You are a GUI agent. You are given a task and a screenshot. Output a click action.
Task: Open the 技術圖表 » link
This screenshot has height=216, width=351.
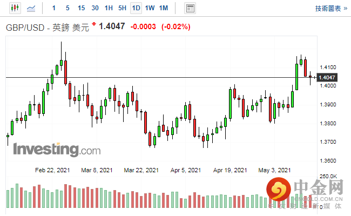pos(331,9)
